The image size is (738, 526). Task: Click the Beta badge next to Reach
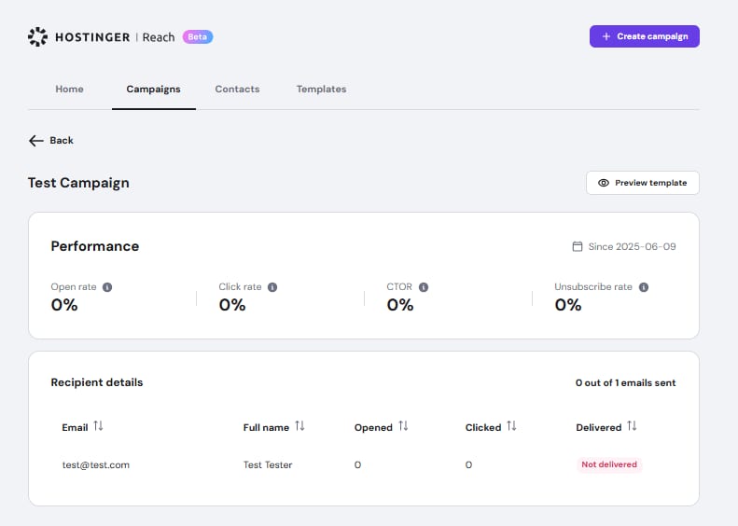pyautogui.click(x=198, y=36)
